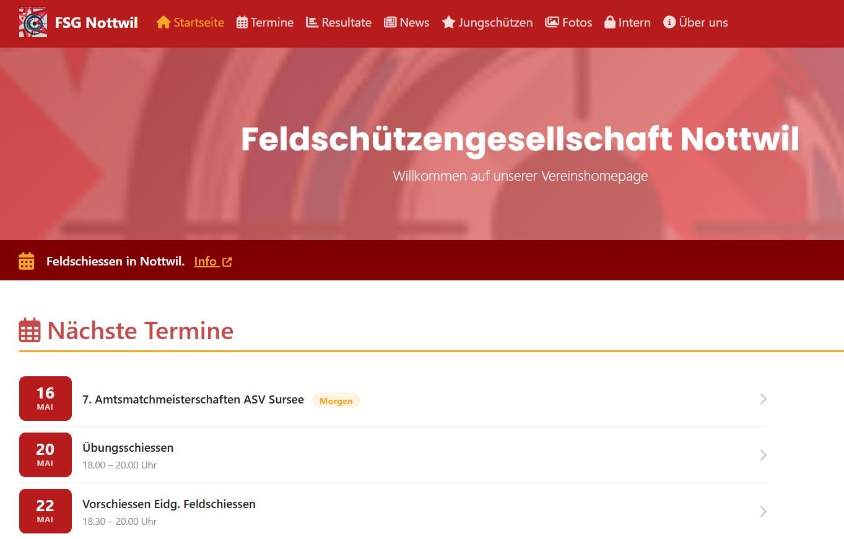
Task: Open the Fotos menu item
Action: click(x=568, y=22)
